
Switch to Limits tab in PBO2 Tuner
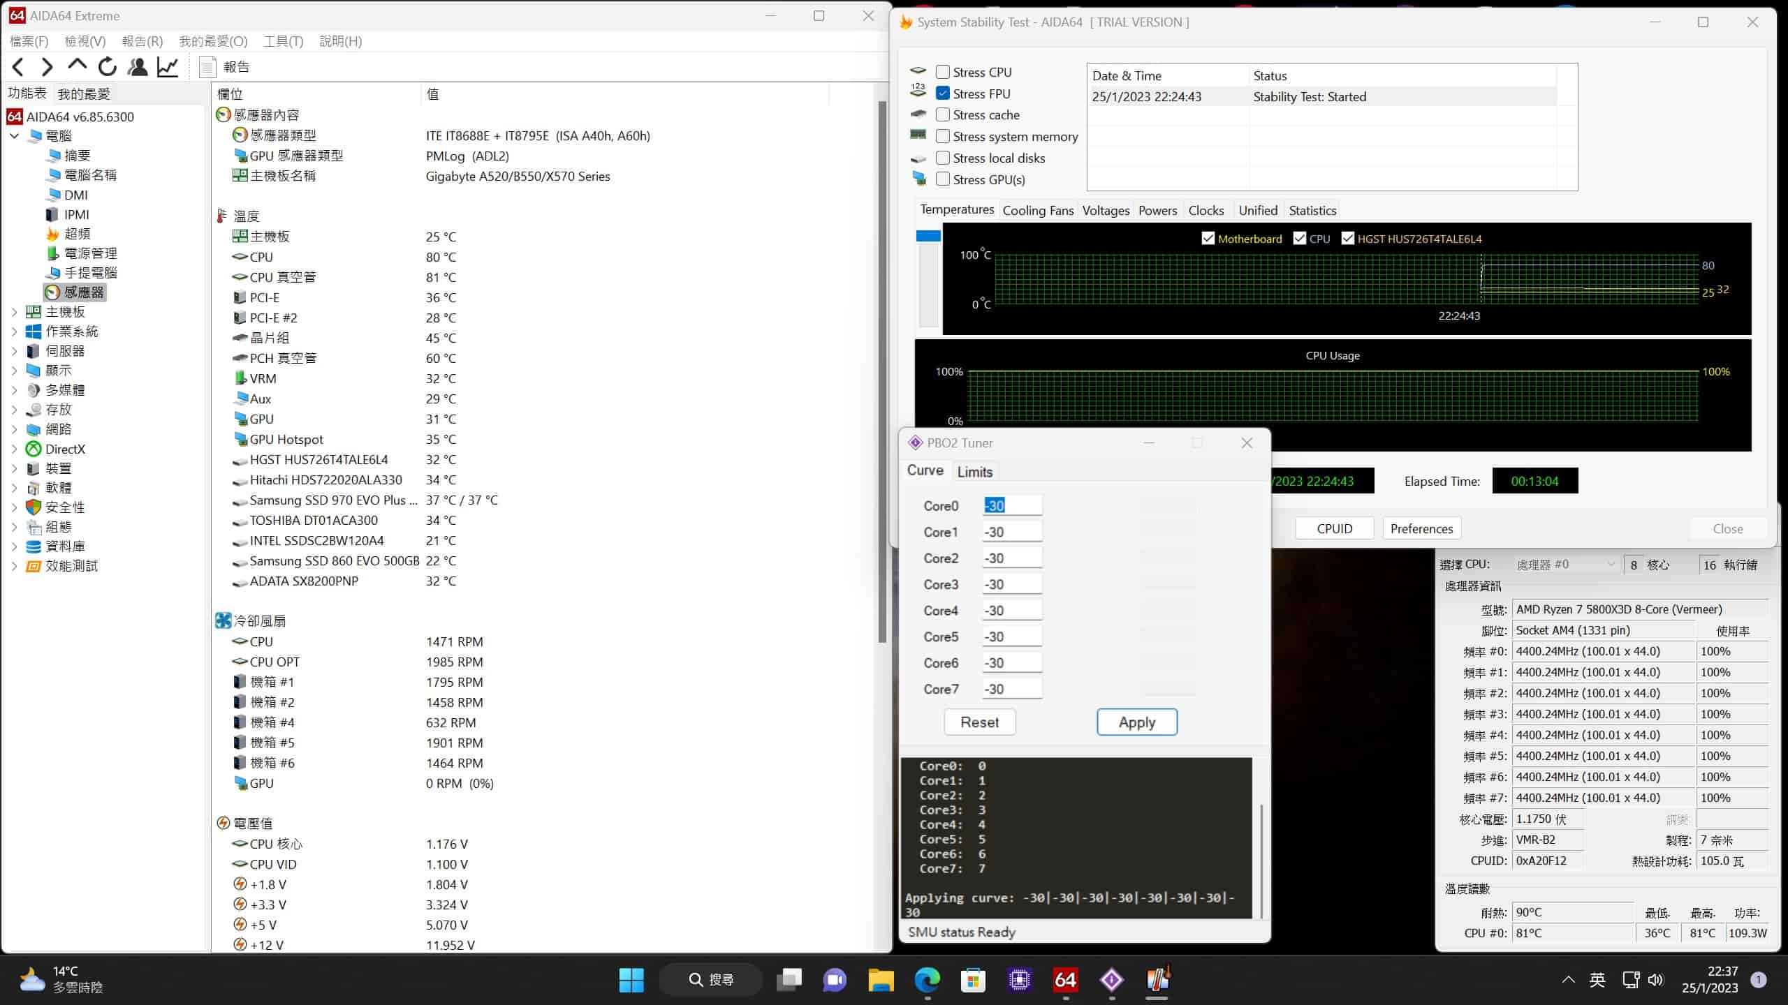click(x=974, y=472)
